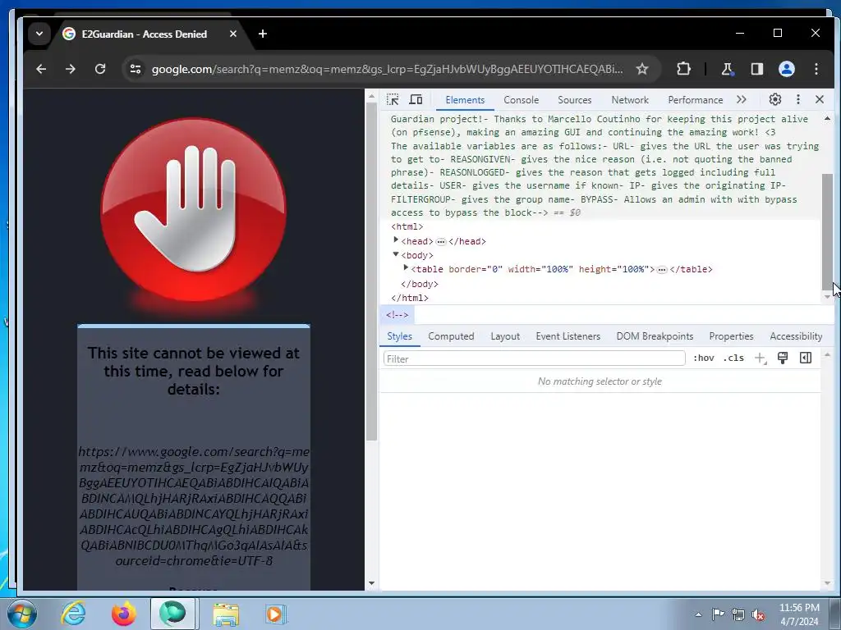Click the styles Filter input field
This screenshot has height=630, width=841.
click(x=534, y=358)
